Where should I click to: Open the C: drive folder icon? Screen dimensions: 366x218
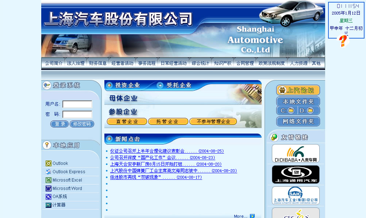pos(291,110)
